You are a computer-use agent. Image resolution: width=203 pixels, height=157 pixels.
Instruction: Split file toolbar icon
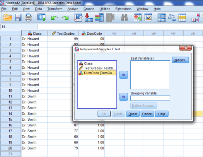162,17
